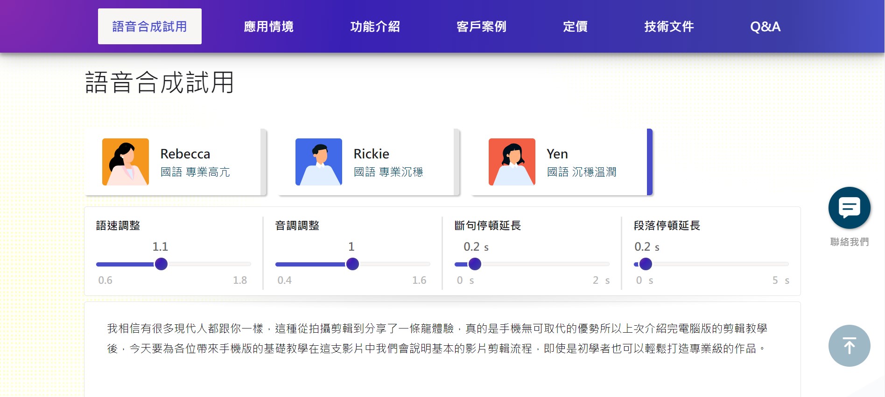Click Rickie's avatar icon

tap(319, 162)
